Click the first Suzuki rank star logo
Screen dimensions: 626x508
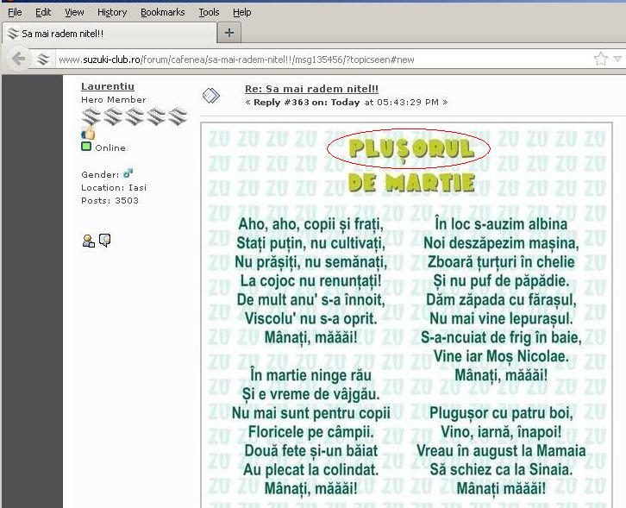pos(91,116)
